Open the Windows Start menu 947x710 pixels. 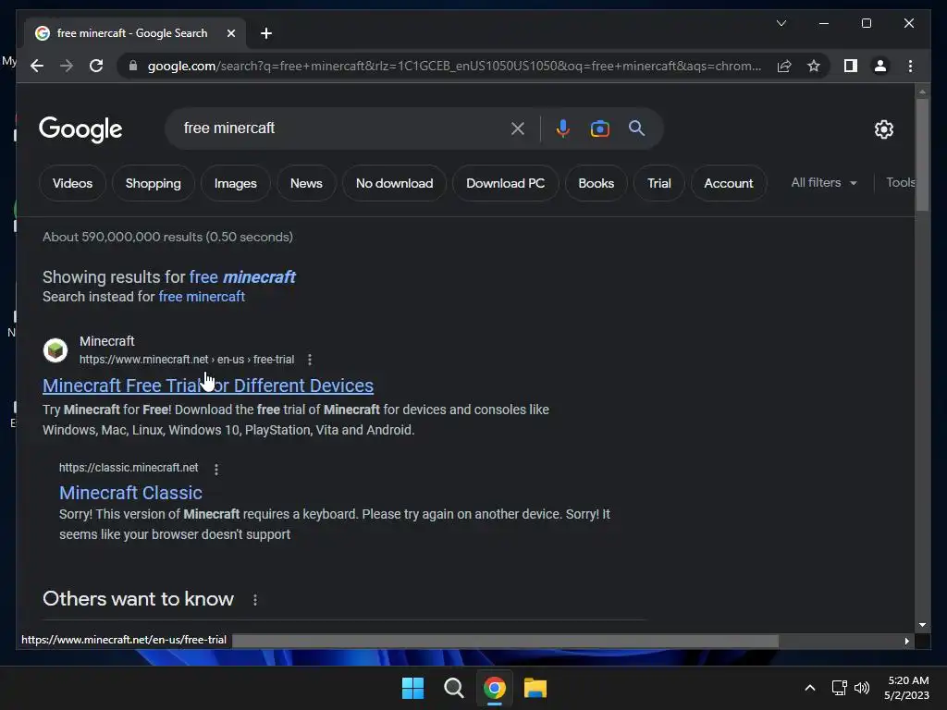click(413, 688)
